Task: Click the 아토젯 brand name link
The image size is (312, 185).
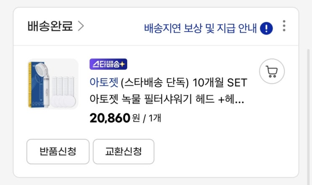Action: [103, 82]
